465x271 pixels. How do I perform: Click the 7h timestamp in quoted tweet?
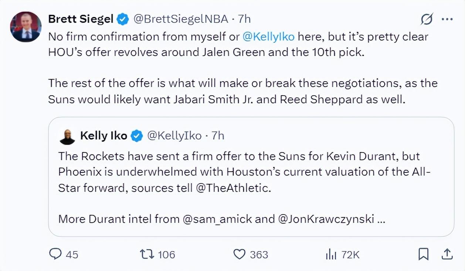[x=218, y=136]
